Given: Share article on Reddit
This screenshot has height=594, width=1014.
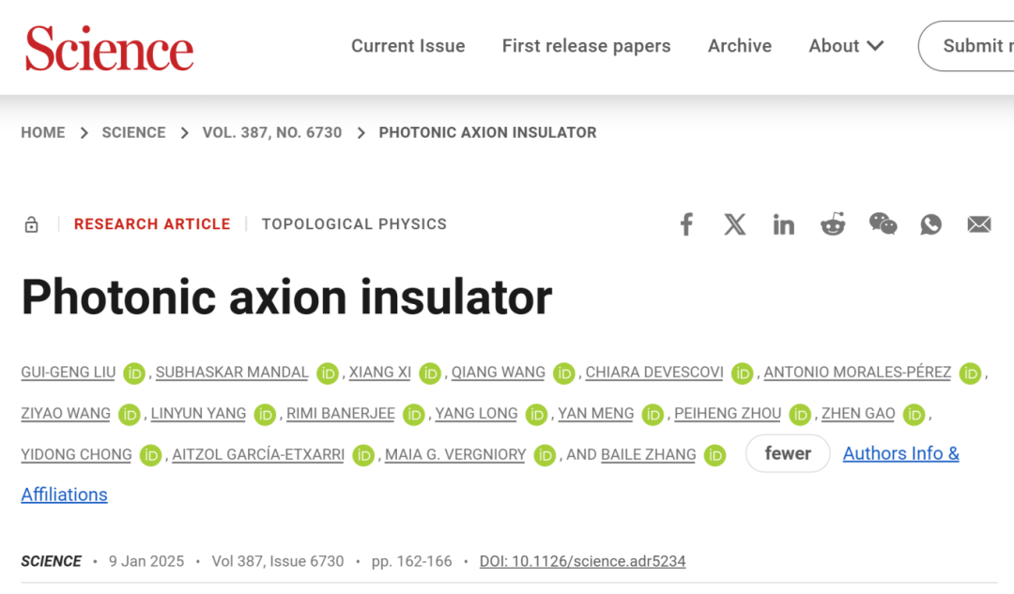Looking at the screenshot, I should pos(833,224).
